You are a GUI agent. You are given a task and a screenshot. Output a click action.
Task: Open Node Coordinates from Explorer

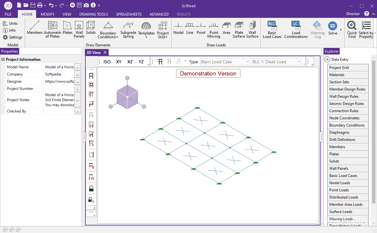[x=348, y=118]
